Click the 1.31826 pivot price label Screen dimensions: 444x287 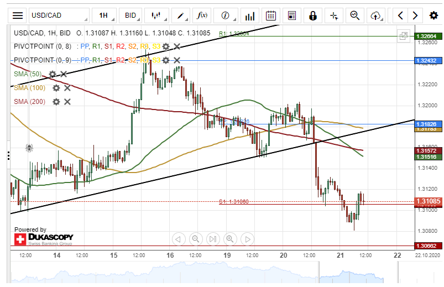(428, 124)
